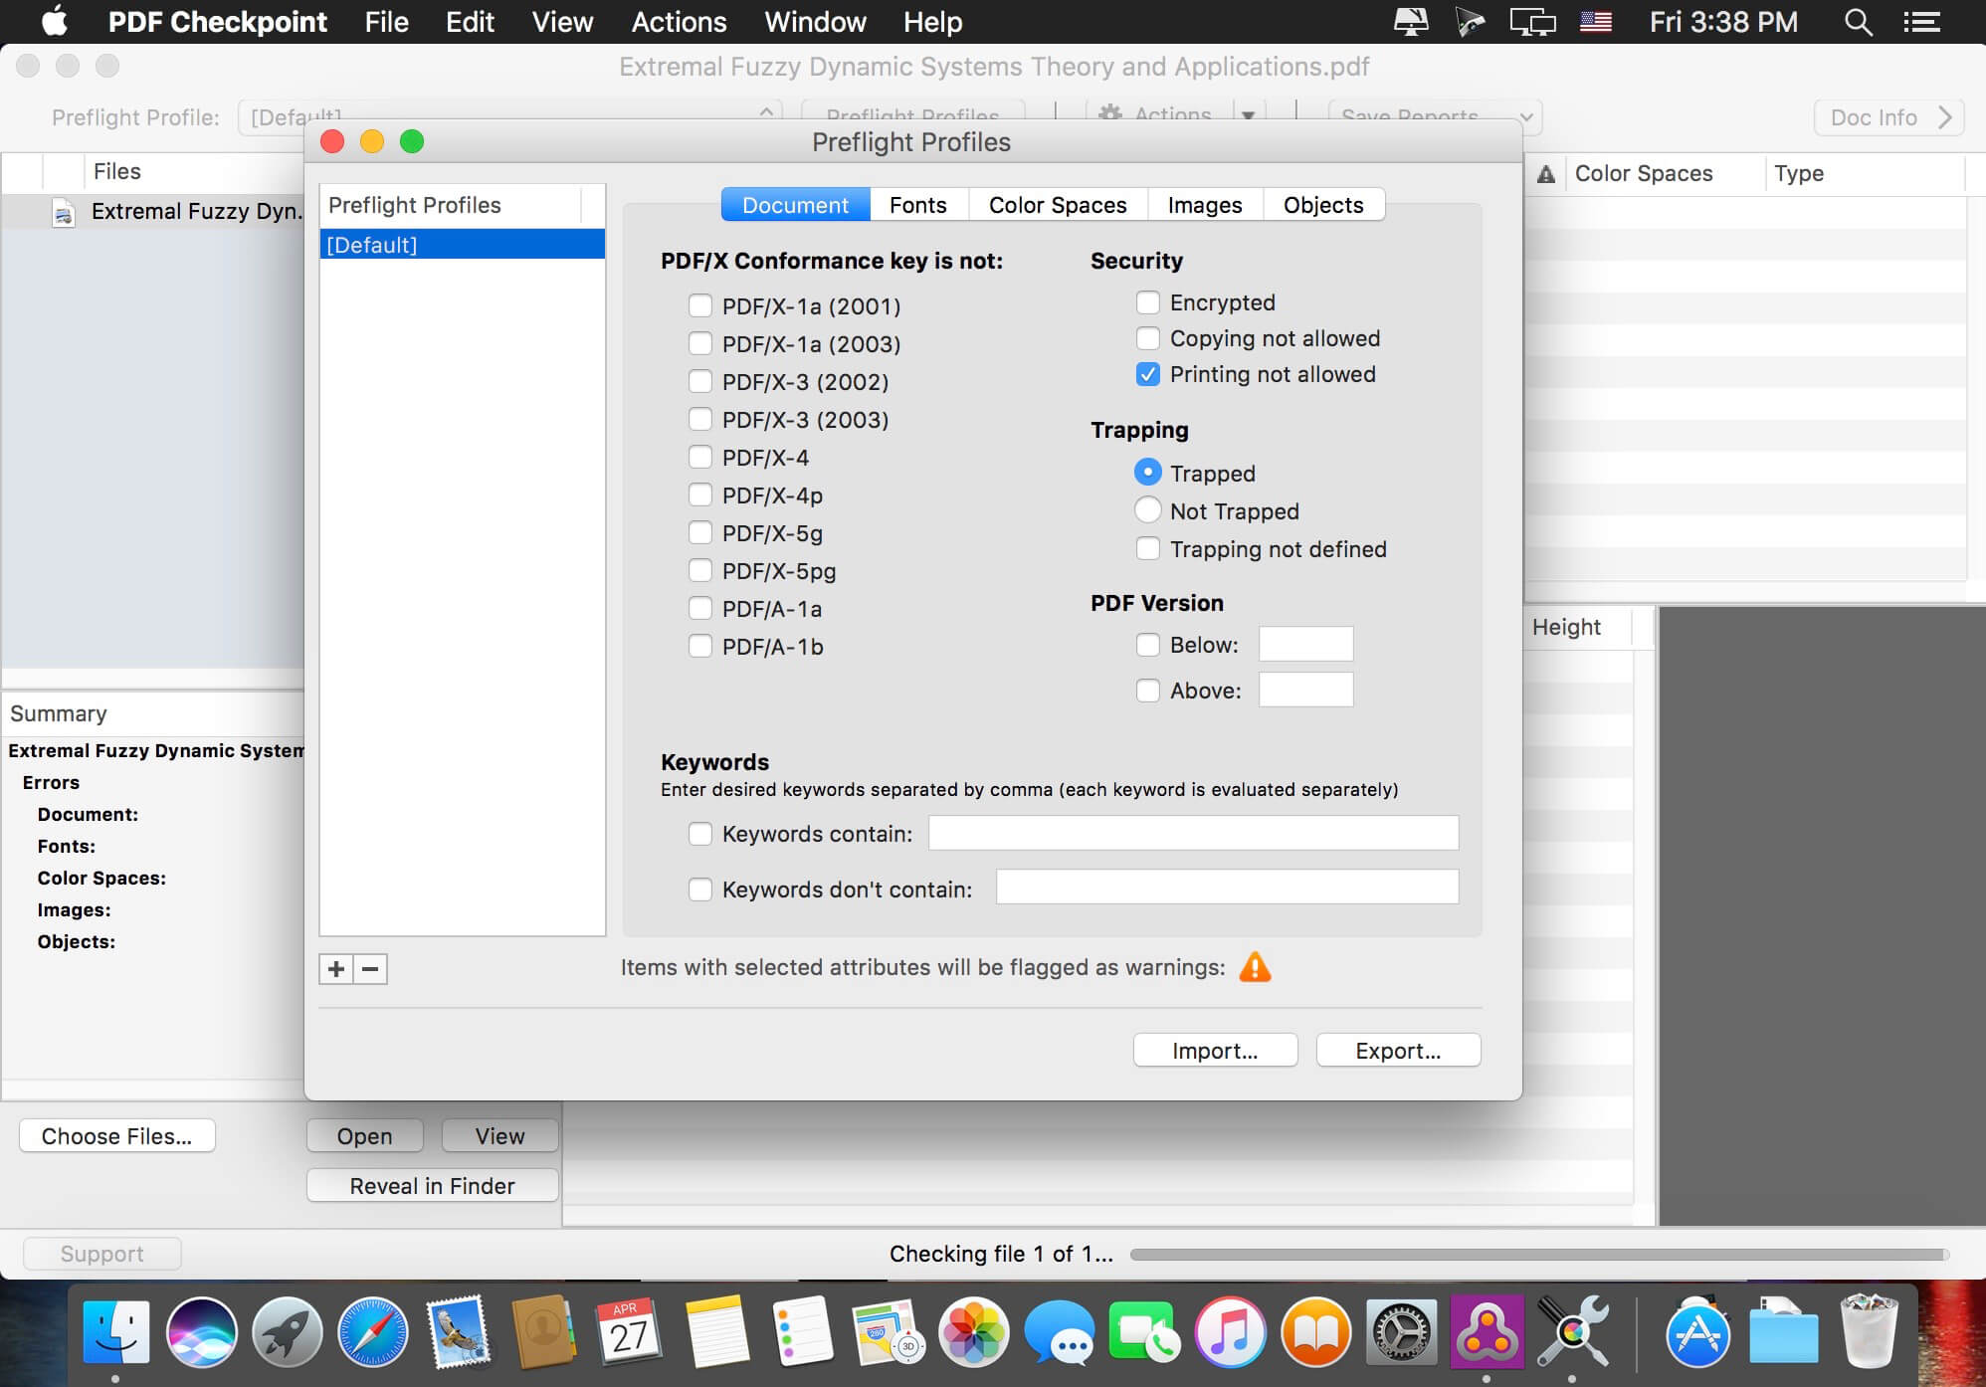Open System Preferences from the dock
This screenshot has width=1986, height=1387.
(x=1401, y=1332)
